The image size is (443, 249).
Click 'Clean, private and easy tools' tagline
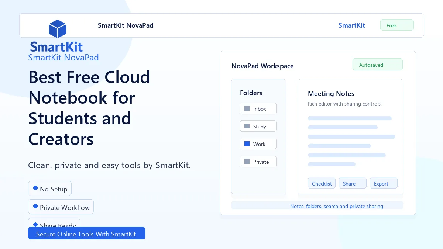point(109,165)
